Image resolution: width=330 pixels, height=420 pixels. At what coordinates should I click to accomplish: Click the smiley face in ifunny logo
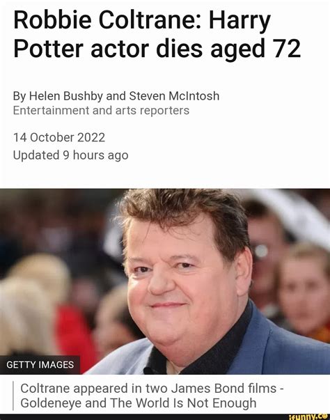coord(325,417)
